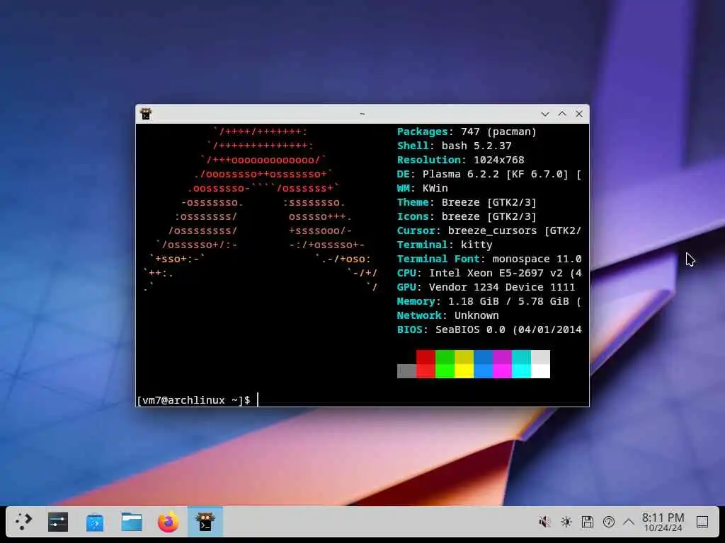The width and height of the screenshot is (725, 543).
Task: Open the disks and devices tray icon
Action: coord(587,522)
